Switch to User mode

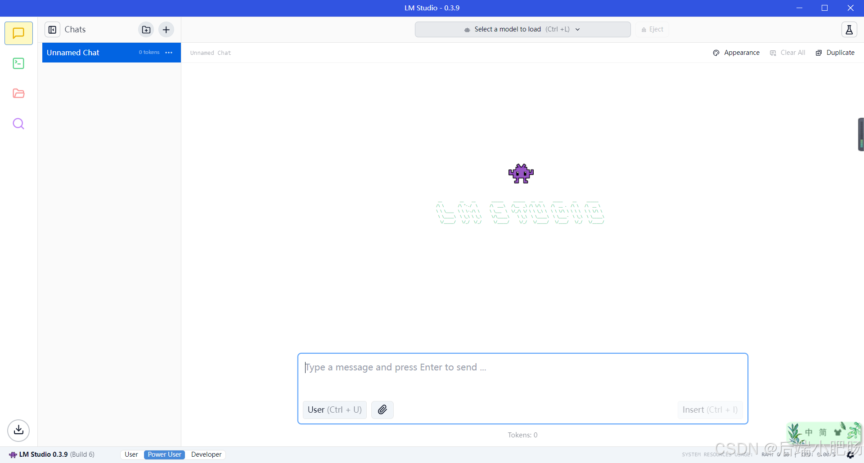tap(131, 454)
